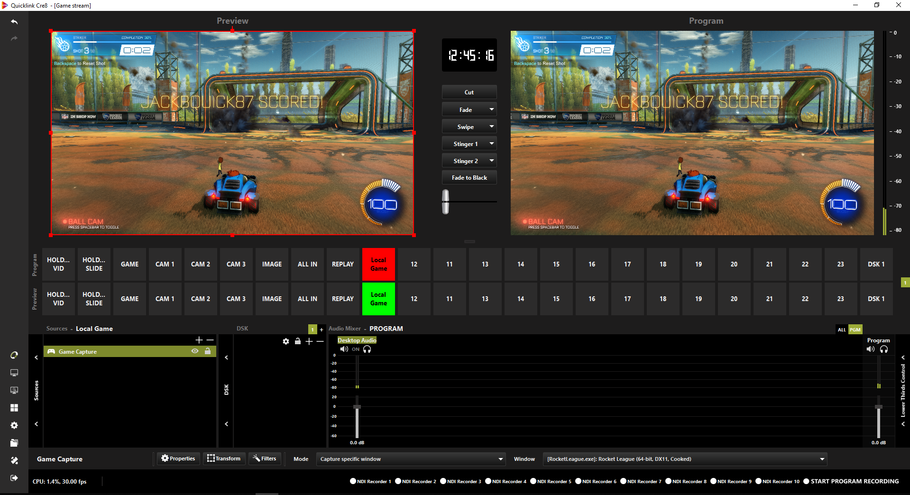
Task: Switch audio mixer to ALL tab
Action: [842, 330]
